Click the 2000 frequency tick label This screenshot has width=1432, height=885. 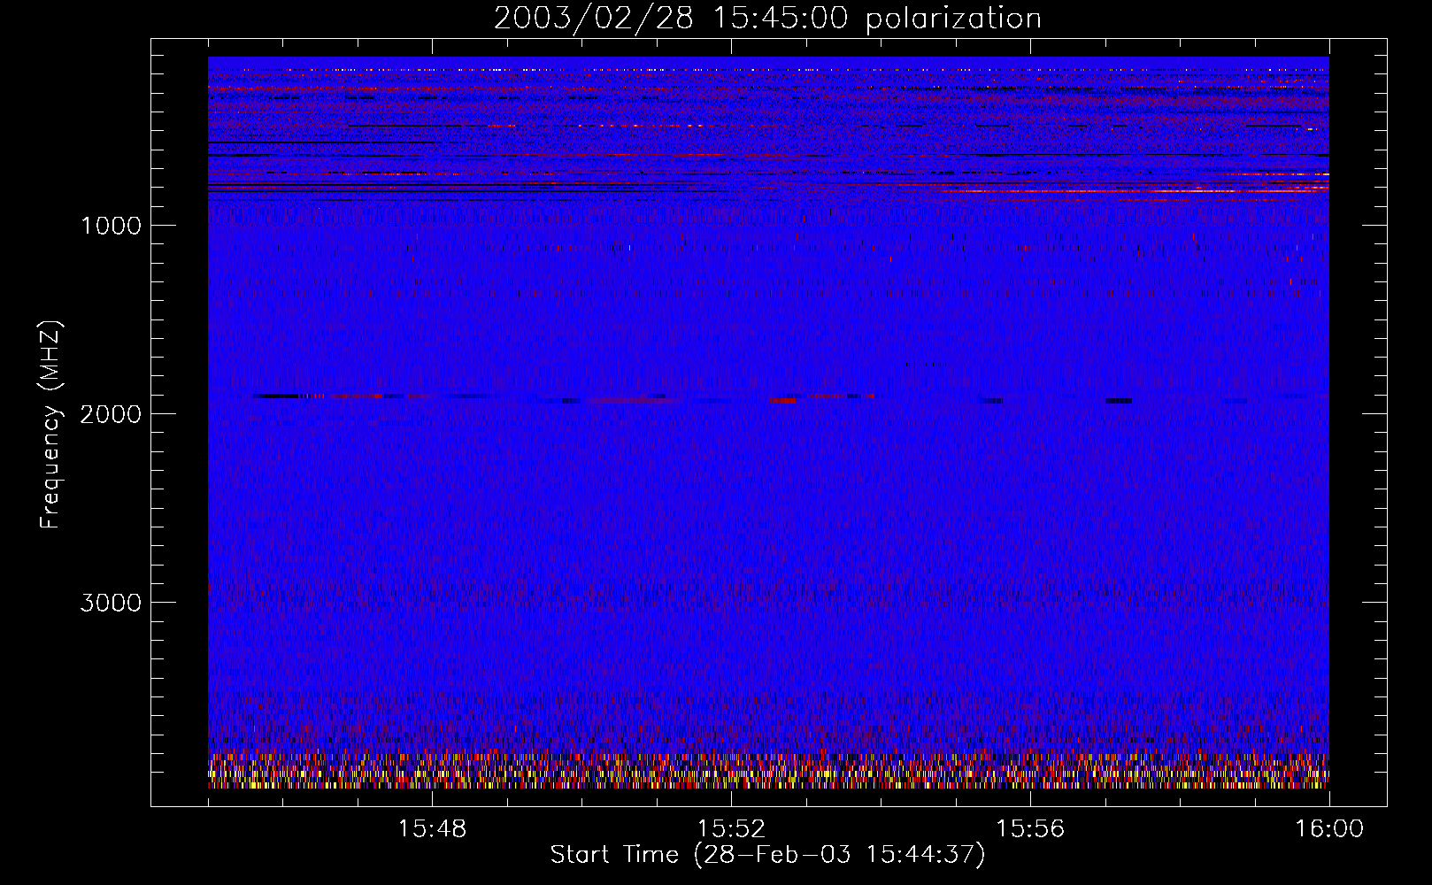111,414
